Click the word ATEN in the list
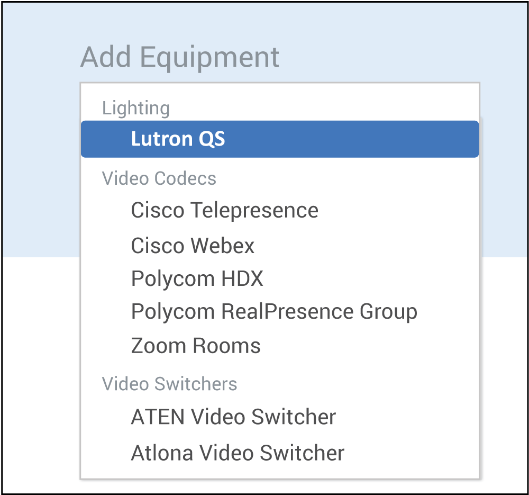 click(158, 417)
